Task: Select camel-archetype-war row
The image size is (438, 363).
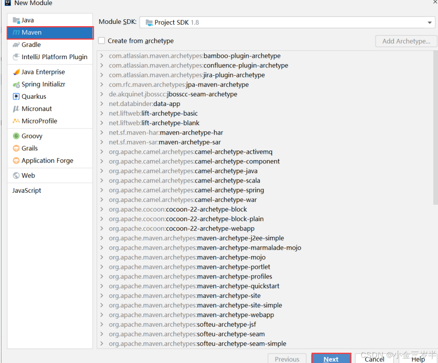Action: click(265, 200)
